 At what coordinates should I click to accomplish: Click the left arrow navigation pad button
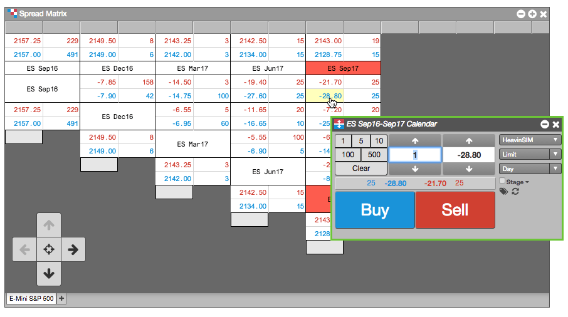(x=24, y=249)
